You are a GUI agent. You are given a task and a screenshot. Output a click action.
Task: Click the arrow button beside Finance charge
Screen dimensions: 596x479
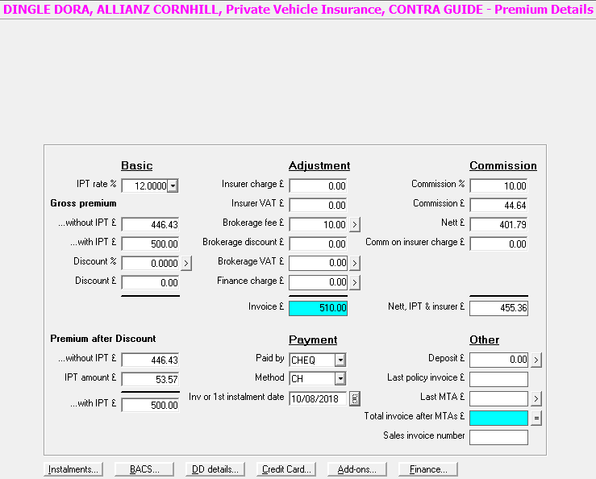click(355, 282)
